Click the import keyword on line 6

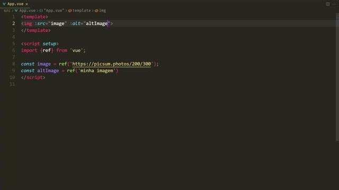pos(29,51)
